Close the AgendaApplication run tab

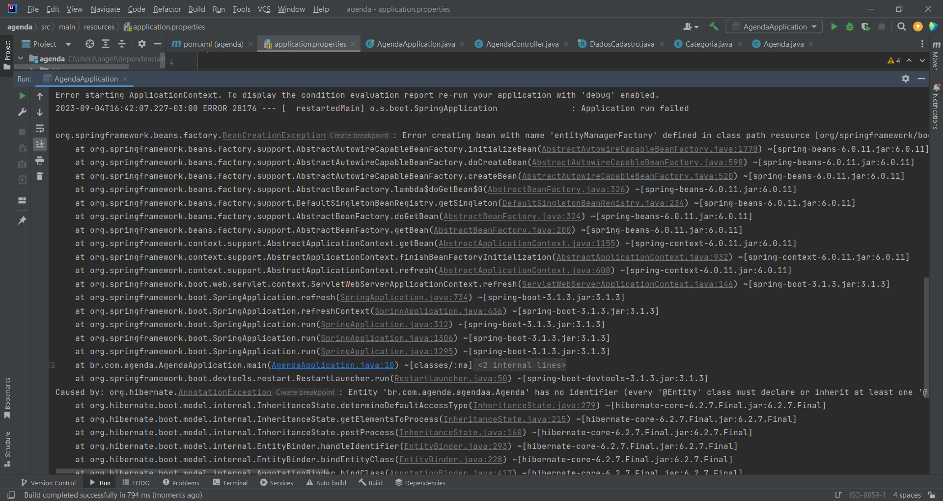tap(125, 79)
